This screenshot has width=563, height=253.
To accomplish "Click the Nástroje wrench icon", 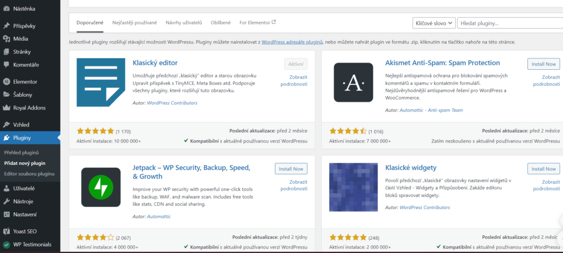I will [6, 202].
